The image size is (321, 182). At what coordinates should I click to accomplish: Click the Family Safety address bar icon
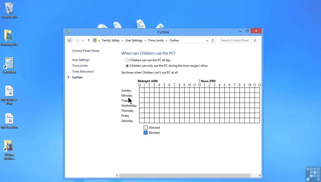[x=95, y=40]
